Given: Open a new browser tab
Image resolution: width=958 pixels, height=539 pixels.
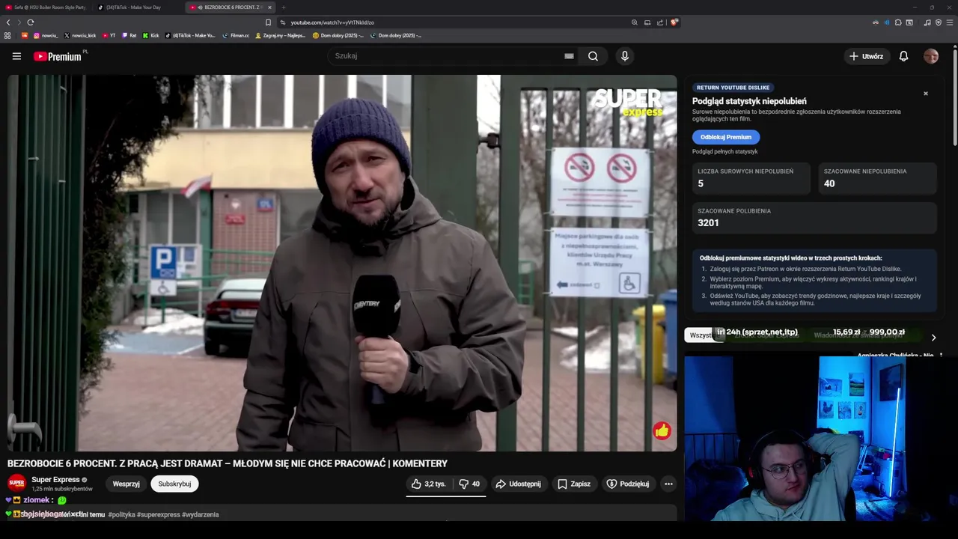Looking at the screenshot, I should point(283,7).
